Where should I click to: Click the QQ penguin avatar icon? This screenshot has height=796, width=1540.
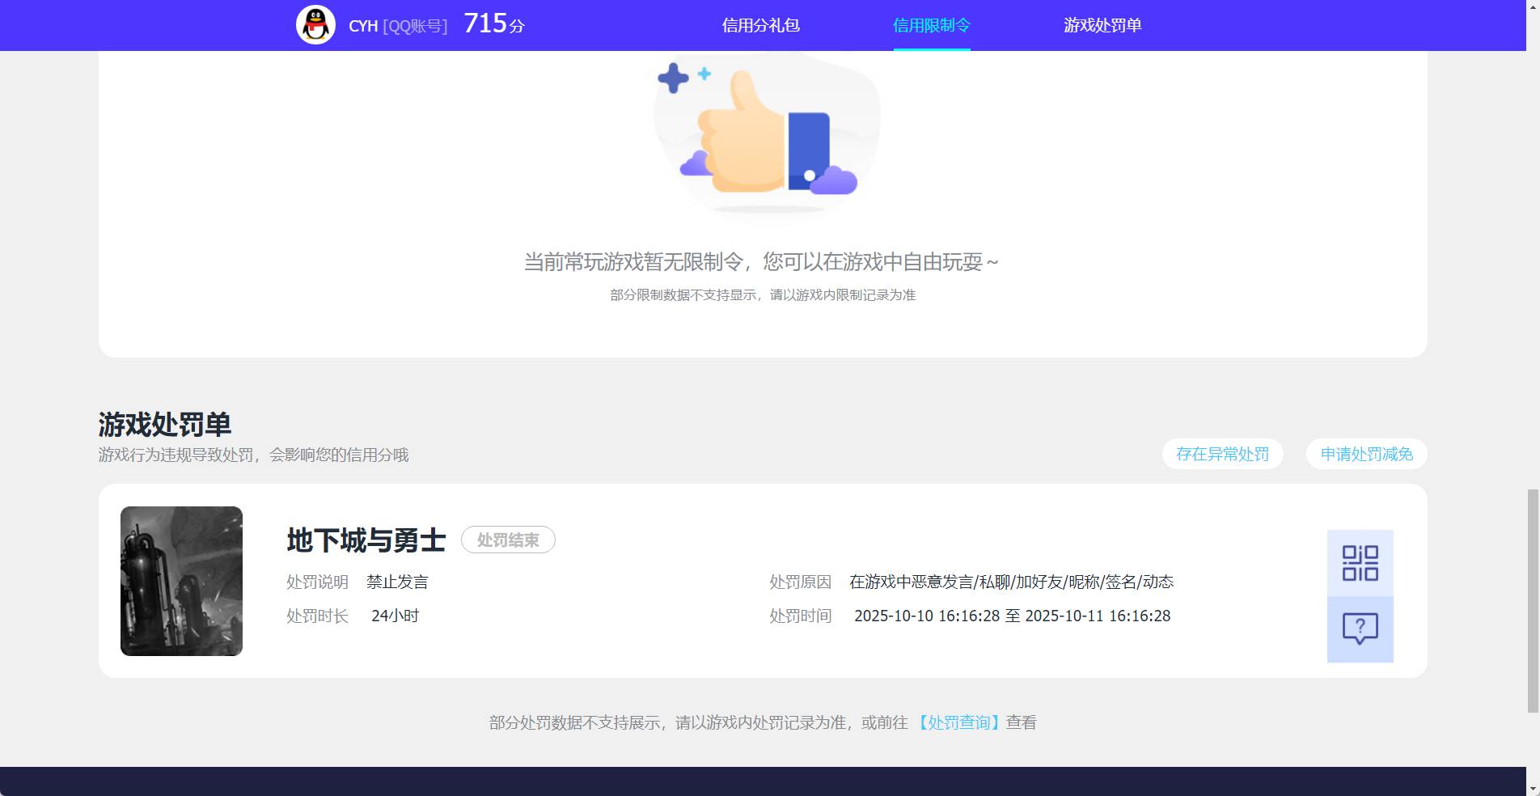coord(315,24)
